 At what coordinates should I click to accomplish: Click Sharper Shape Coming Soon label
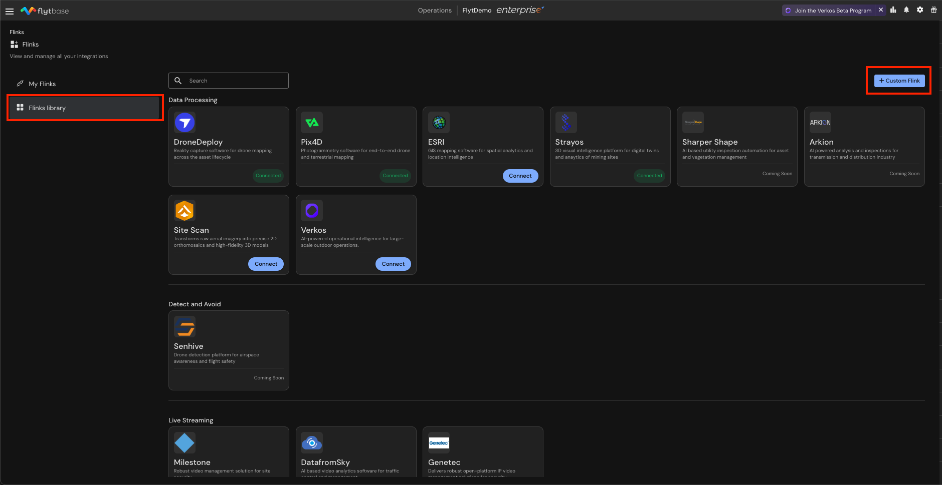(777, 174)
